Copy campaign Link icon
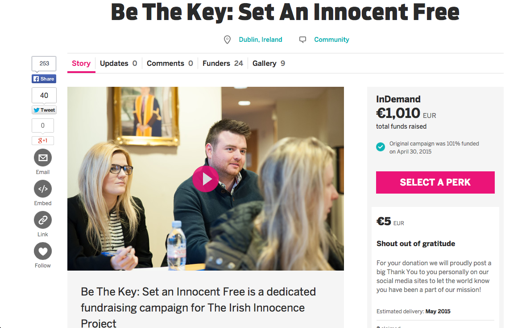The height and width of the screenshot is (328, 530). (x=43, y=220)
